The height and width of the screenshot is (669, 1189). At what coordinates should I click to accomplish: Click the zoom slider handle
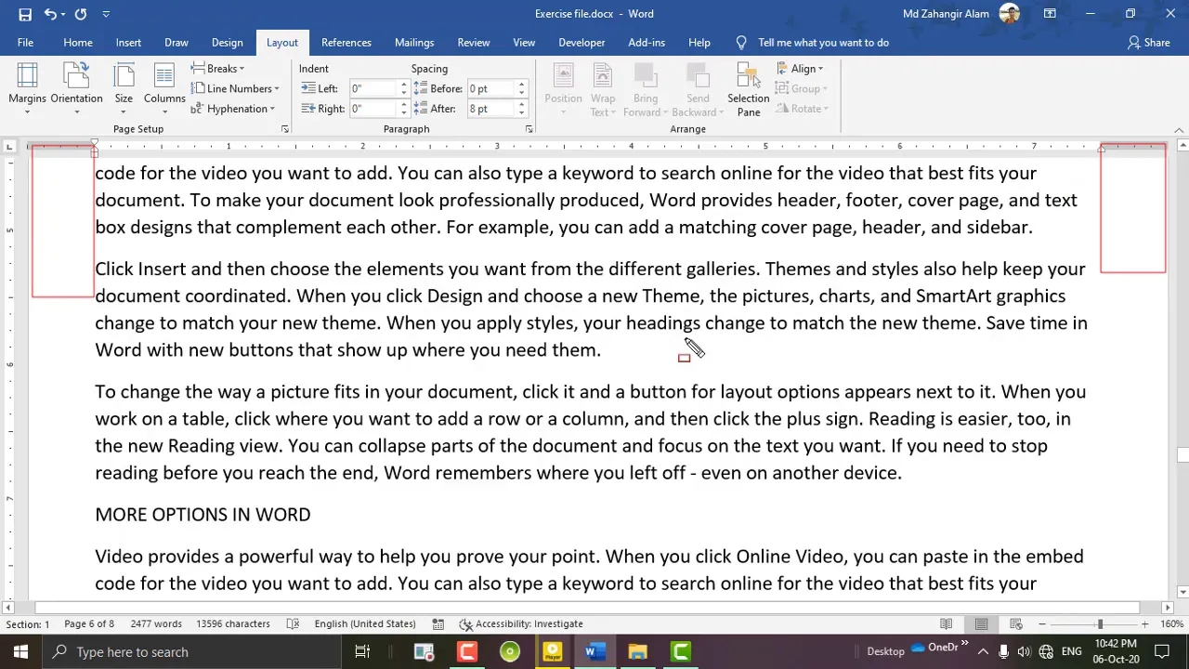tap(1100, 624)
